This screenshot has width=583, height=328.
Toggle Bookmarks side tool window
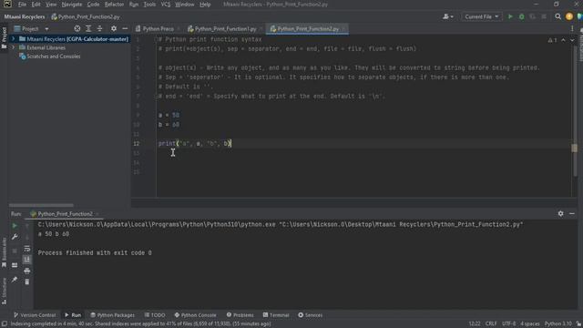[x=4, y=253]
